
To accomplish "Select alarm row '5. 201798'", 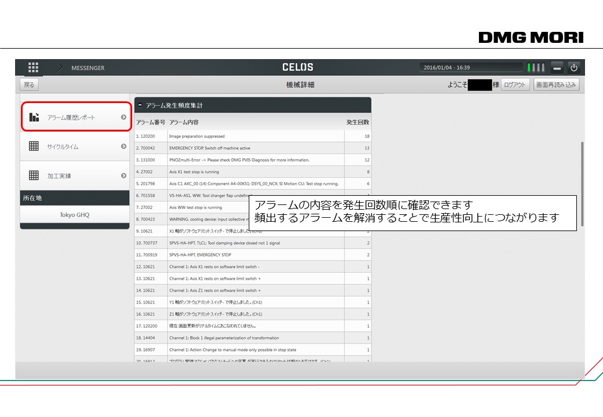I will click(x=253, y=184).
